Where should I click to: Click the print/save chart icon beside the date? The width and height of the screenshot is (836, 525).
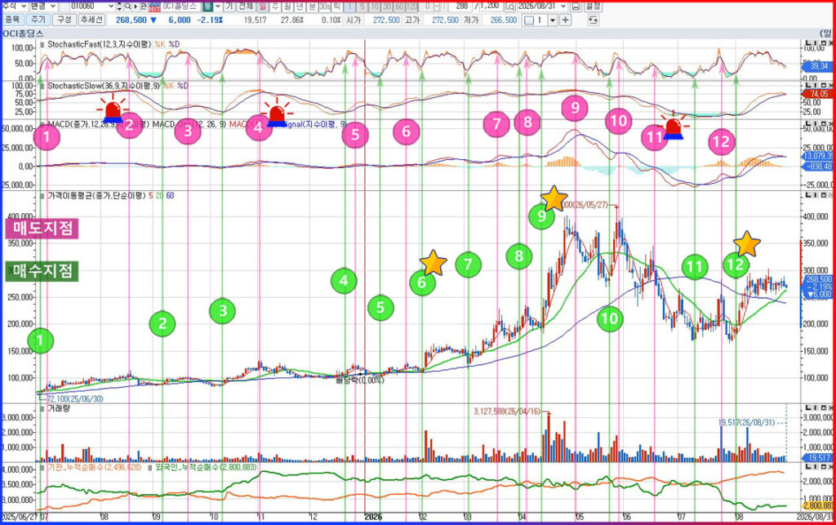point(576,7)
